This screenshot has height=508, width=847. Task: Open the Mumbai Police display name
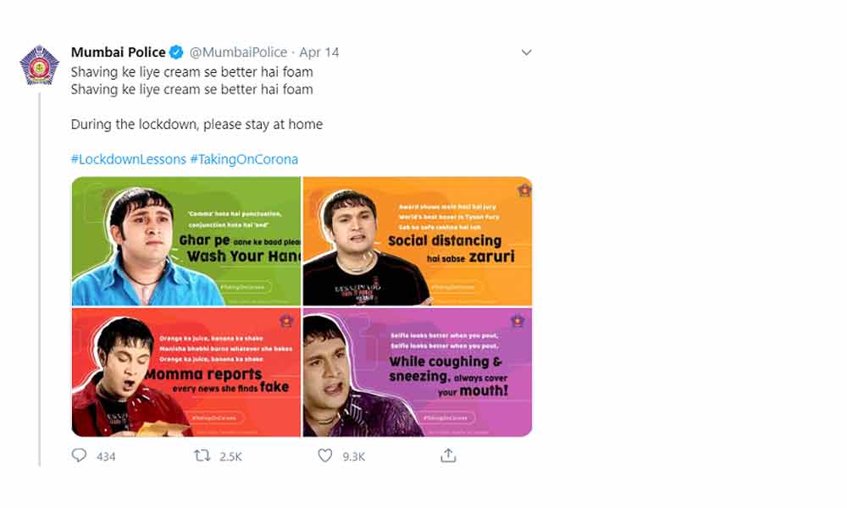pos(118,52)
